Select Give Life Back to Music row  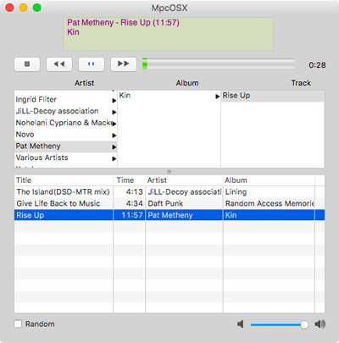[169, 203]
